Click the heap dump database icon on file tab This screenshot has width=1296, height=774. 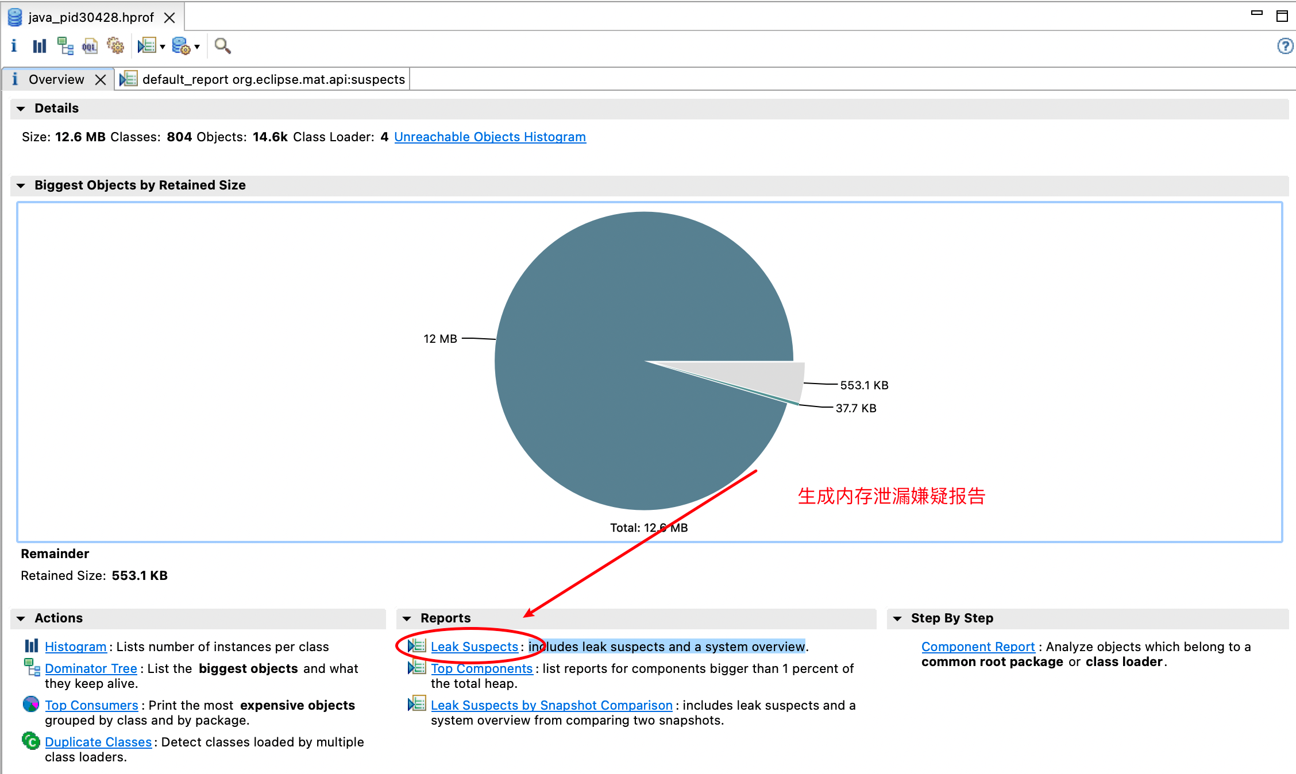[x=15, y=17]
